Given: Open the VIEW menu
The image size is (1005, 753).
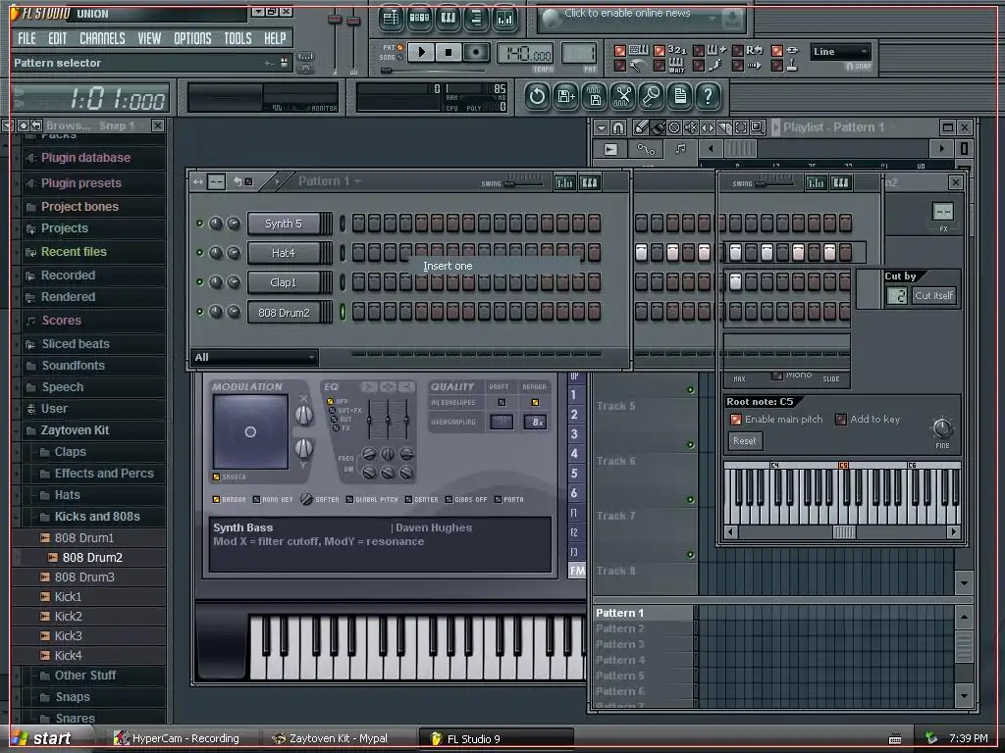Looking at the screenshot, I should 150,38.
